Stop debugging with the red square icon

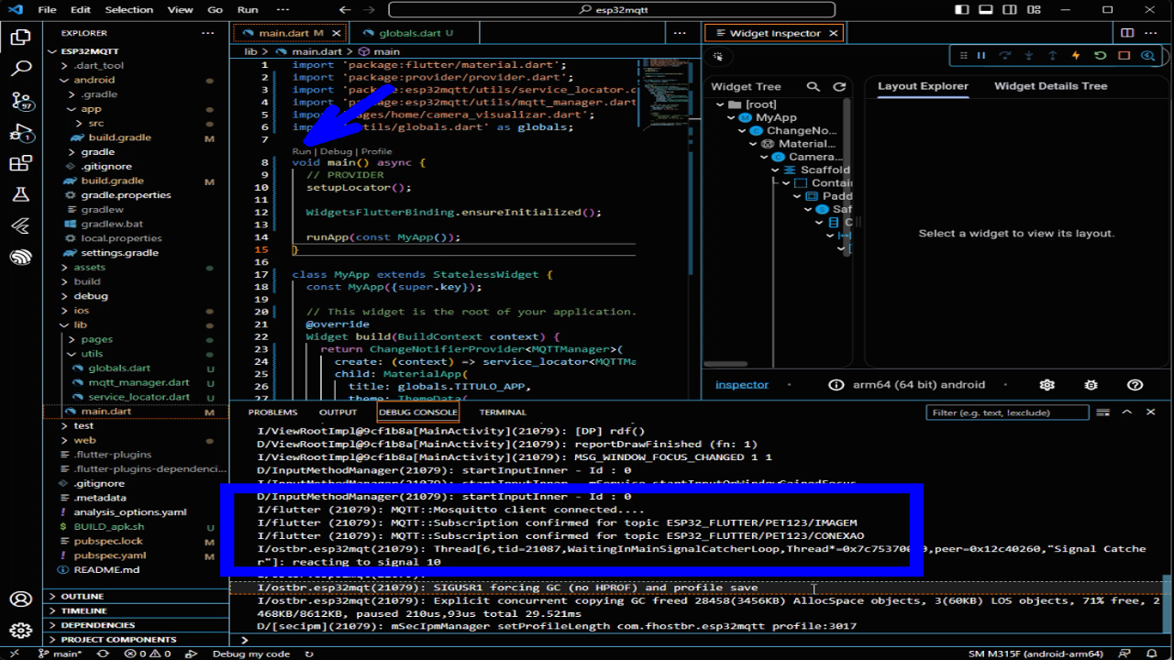pyautogui.click(x=1124, y=56)
